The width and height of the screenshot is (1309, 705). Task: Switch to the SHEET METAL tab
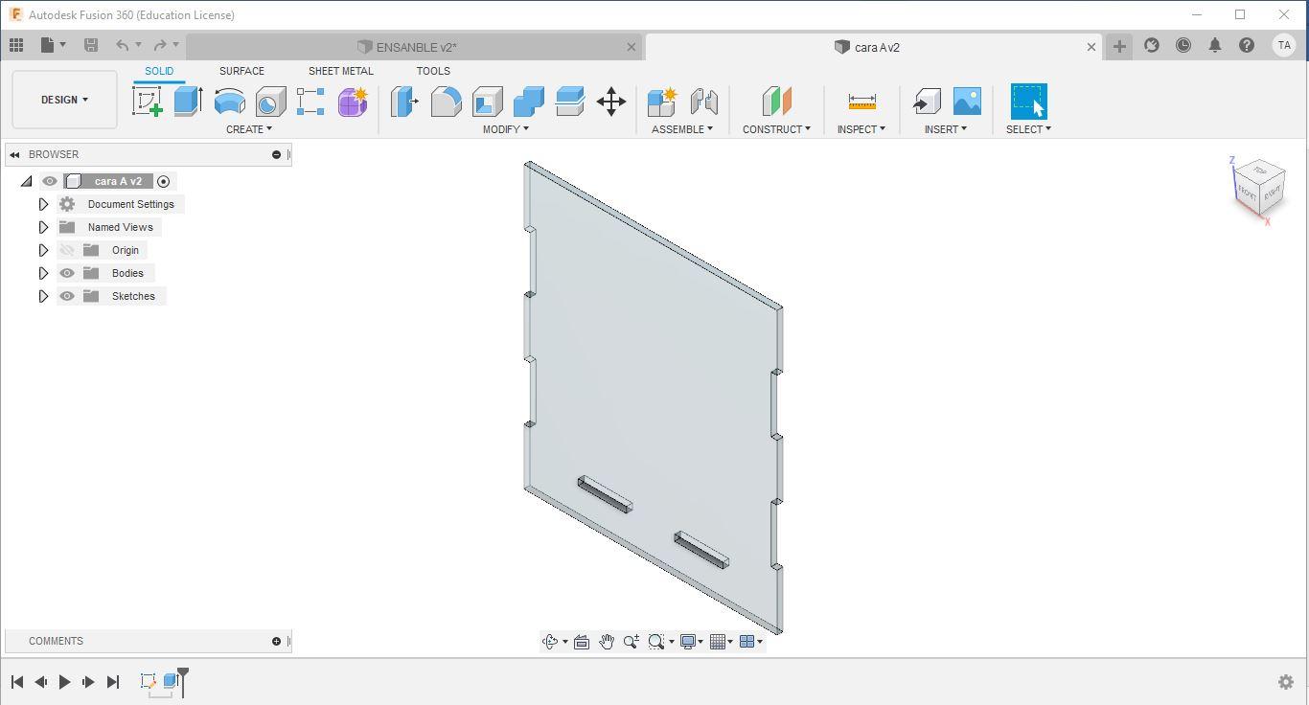point(340,71)
